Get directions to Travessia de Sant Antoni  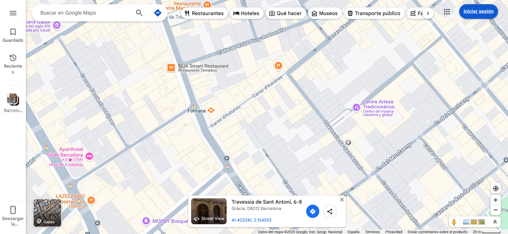coord(313,212)
